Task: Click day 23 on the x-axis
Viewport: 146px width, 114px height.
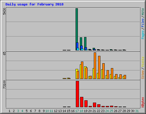Action: point(103,111)
